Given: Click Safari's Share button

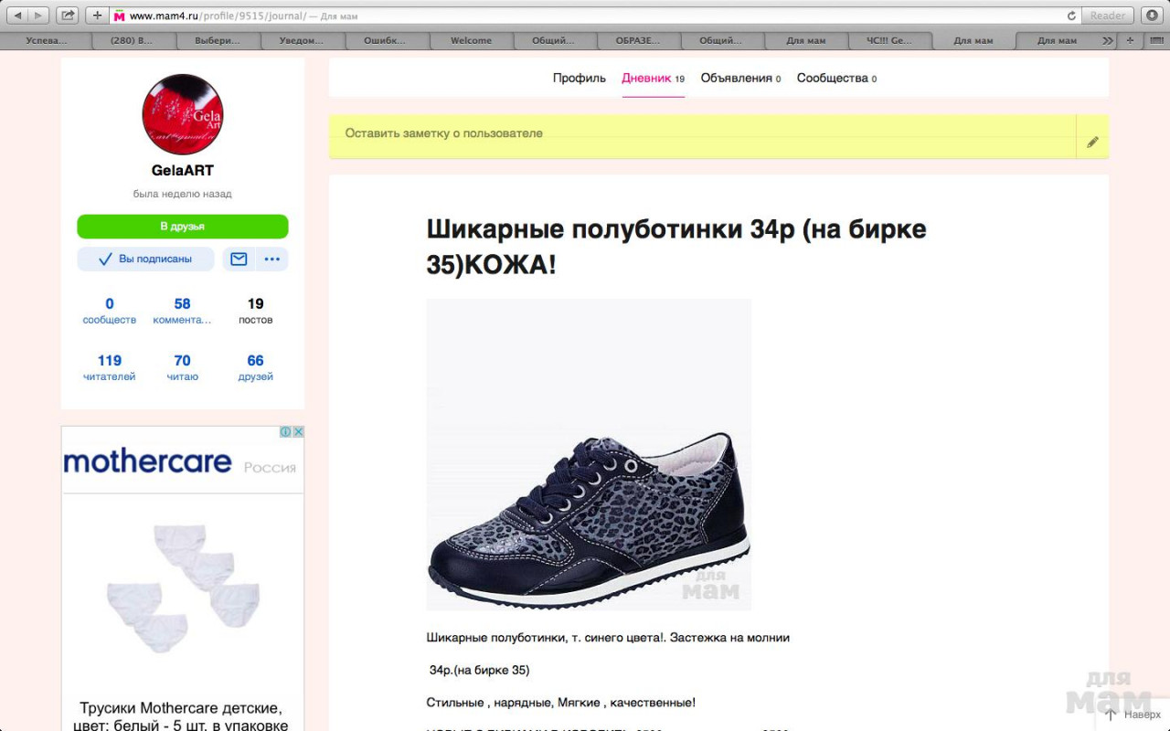Looking at the screenshot, I should pyautogui.click(x=67, y=16).
